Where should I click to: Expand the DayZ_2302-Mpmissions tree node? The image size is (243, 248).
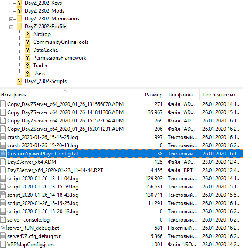point(11,19)
